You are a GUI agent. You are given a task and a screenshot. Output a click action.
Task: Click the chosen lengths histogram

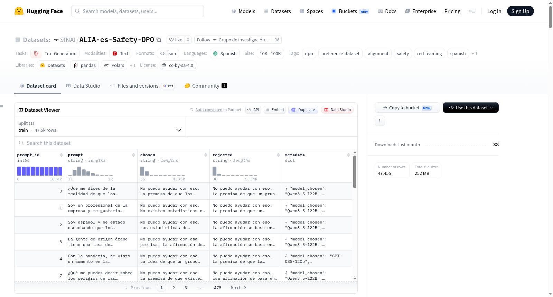click(x=163, y=171)
